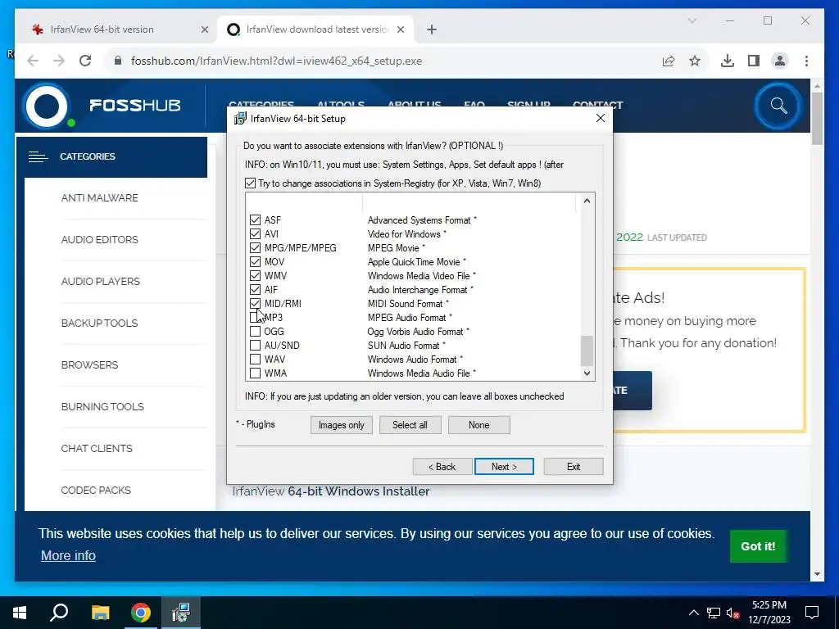Open the Fosshub search magnifier icon

tap(778, 106)
